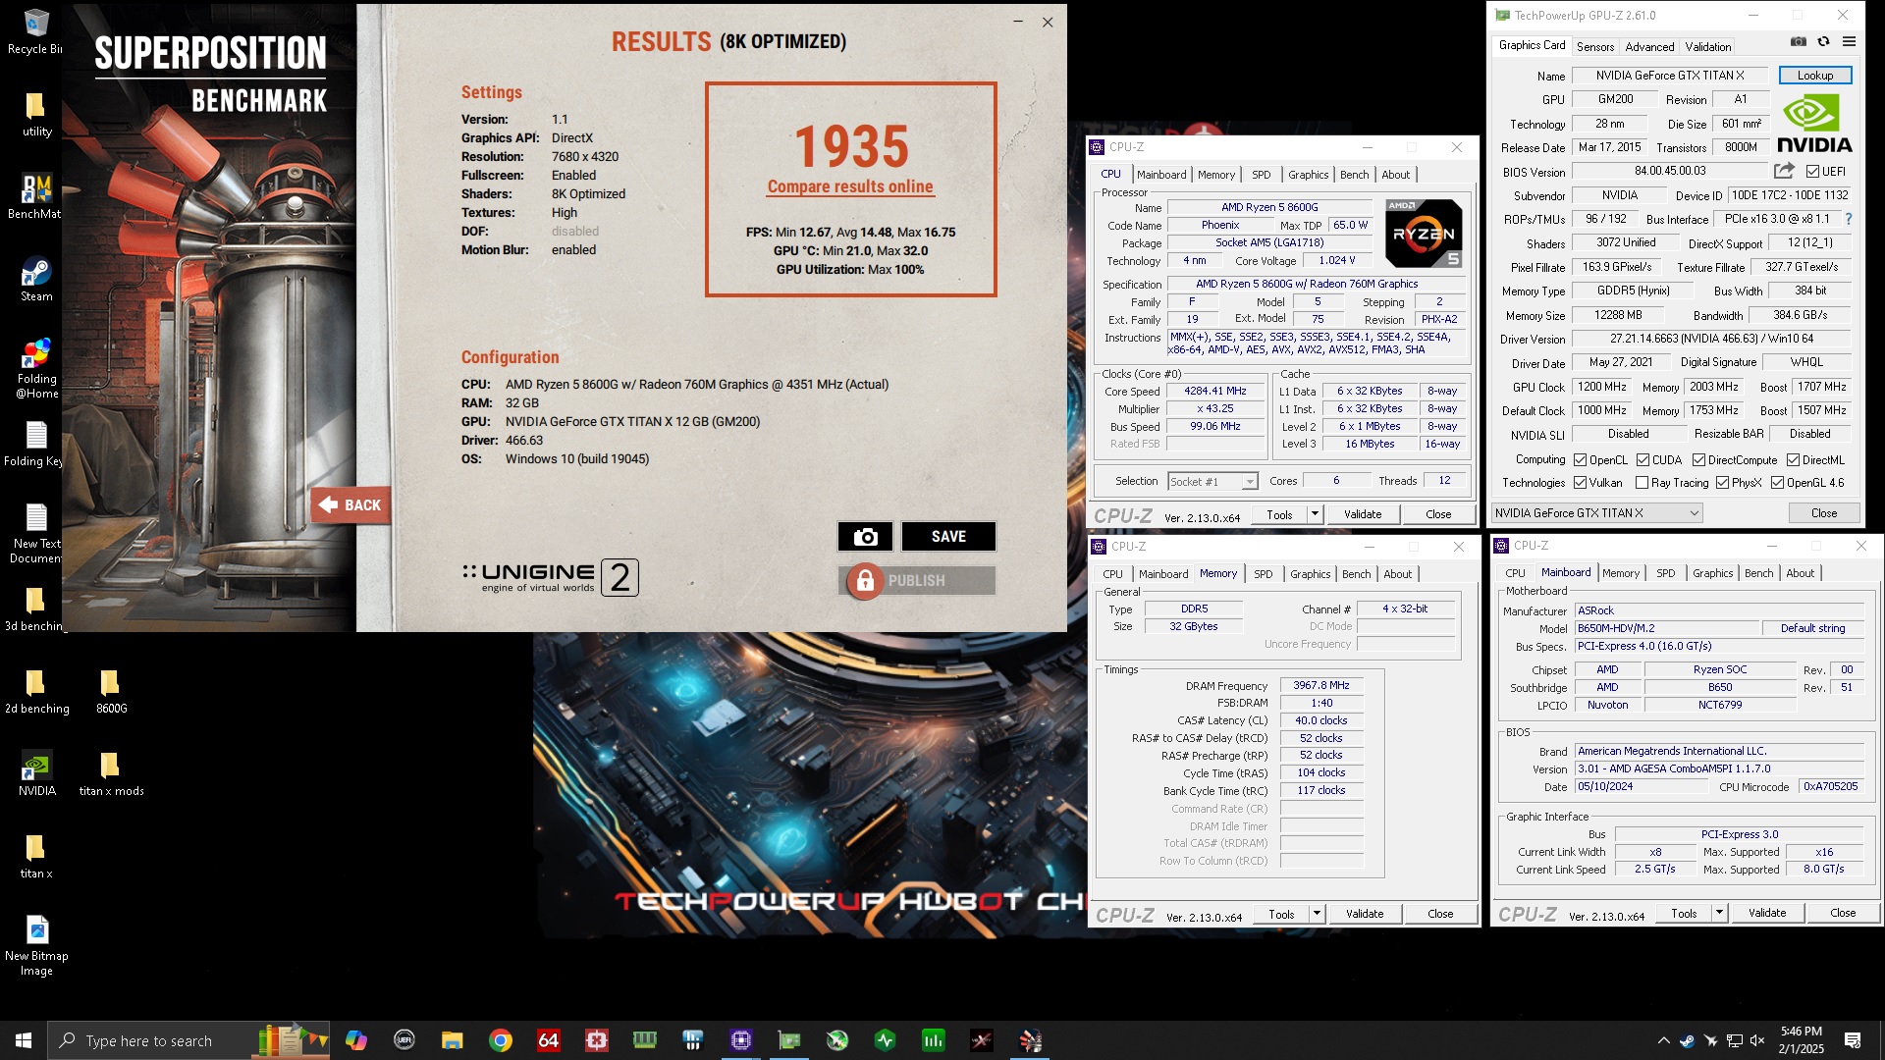The width and height of the screenshot is (1885, 1060).
Task: Toggle the UEFI checkbox in GPU-Z
Action: [1812, 172]
